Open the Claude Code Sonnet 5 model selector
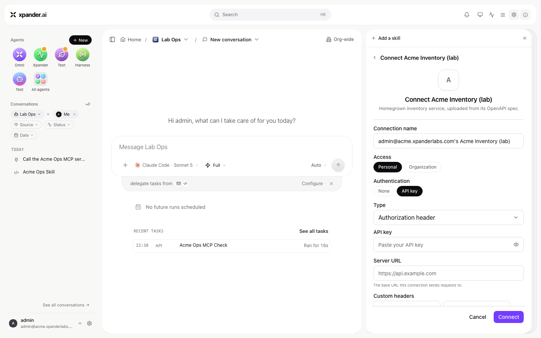 [166, 165]
